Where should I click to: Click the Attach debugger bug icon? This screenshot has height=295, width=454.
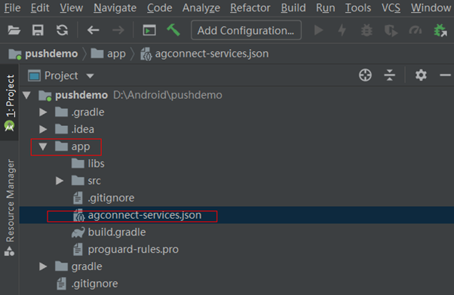(440, 30)
